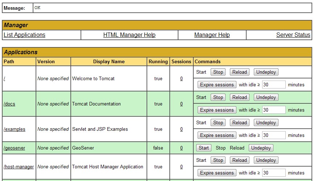Undeploy the /examples application
This screenshot has width=314, height=181.
(266, 123)
